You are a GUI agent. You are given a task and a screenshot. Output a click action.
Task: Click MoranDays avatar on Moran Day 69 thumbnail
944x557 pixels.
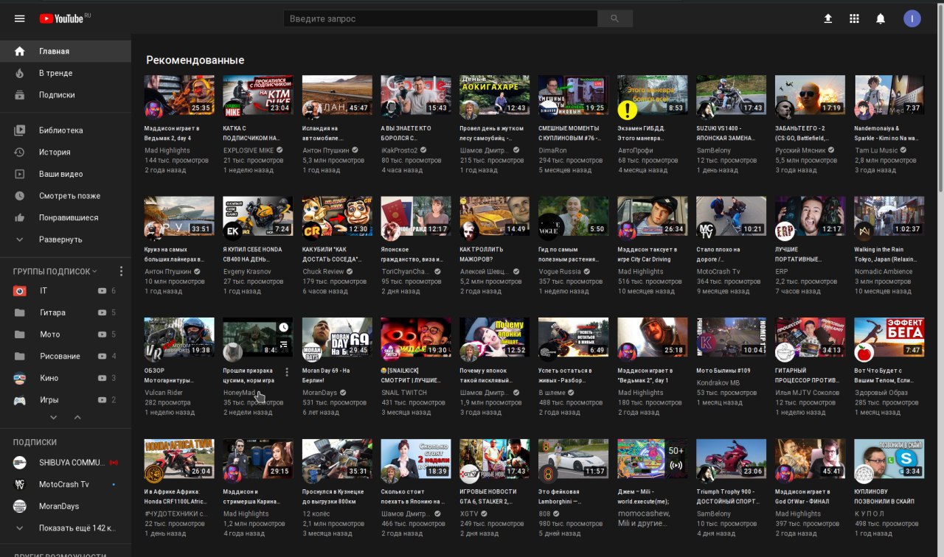pos(312,351)
